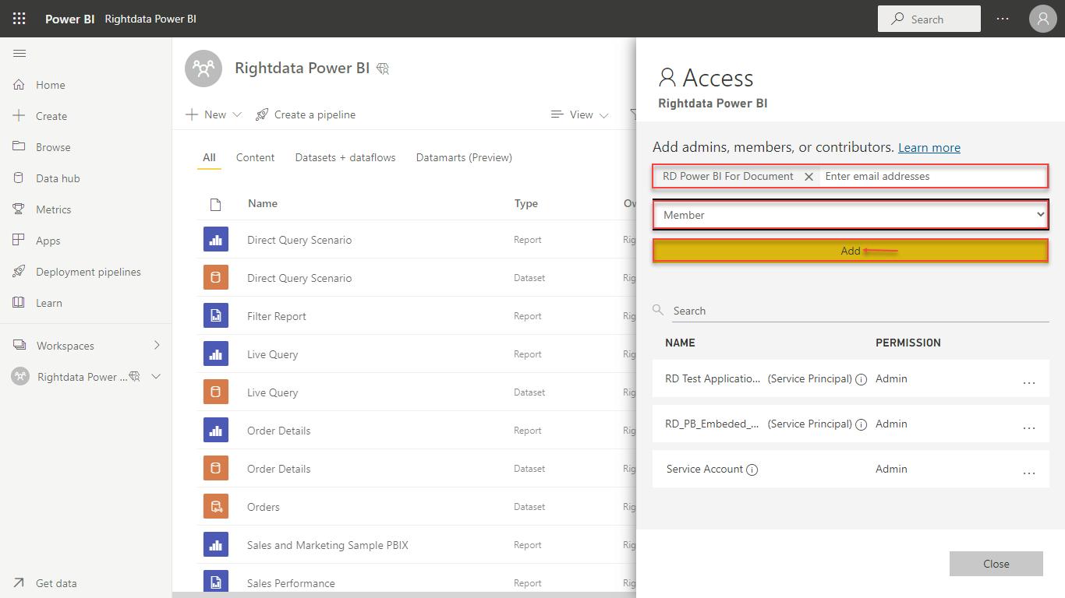
Task: Switch to the Content tab
Action: click(255, 157)
